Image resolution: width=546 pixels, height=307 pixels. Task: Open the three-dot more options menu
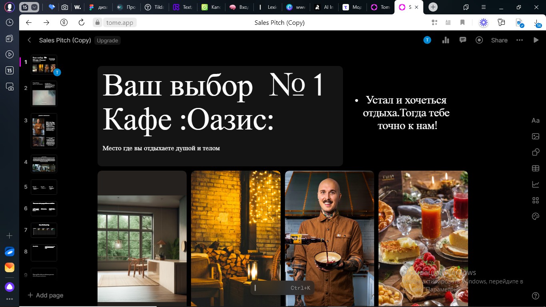pos(520,40)
